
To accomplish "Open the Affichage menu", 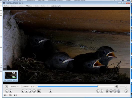I will [x=29, y=6].
